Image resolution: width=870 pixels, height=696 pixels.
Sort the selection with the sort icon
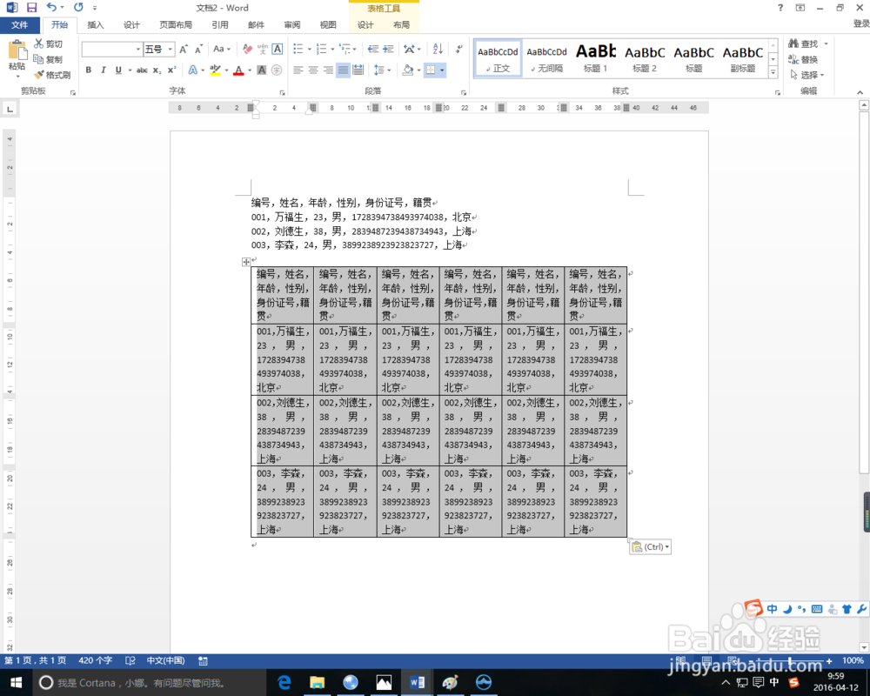tap(438, 49)
